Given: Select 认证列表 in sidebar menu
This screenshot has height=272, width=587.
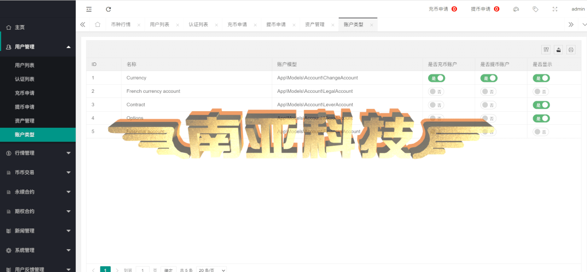Looking at the screenshot, I should tap(25, 79).
